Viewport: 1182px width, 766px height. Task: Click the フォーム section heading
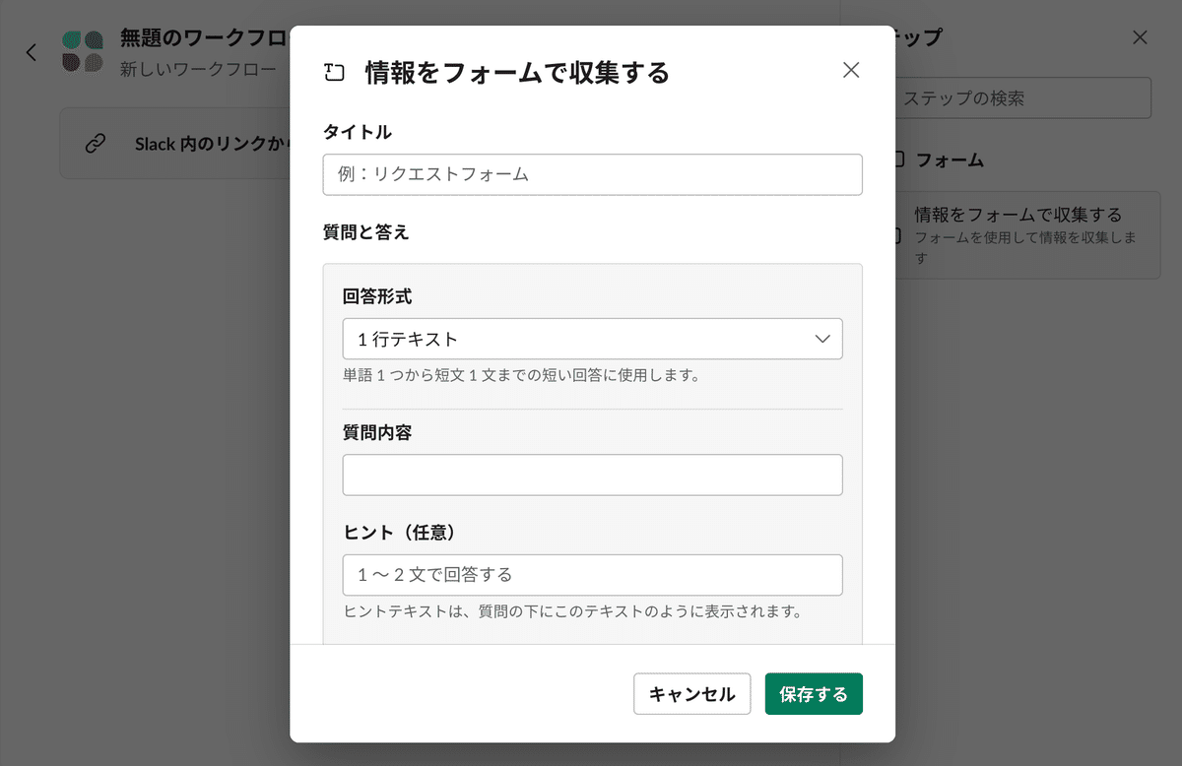point(950,160)
